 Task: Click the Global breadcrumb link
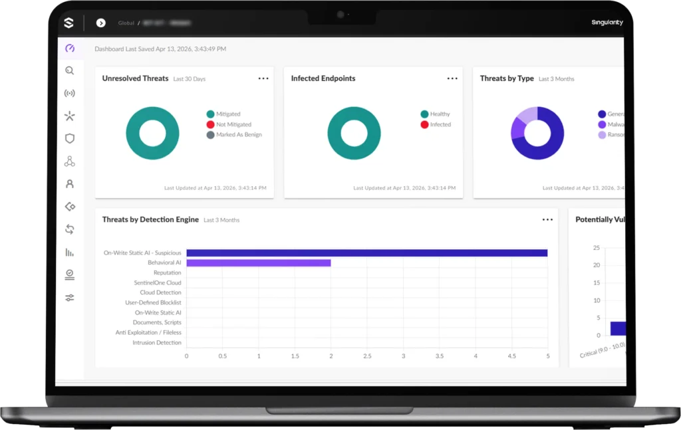click(x=126, y=23)
